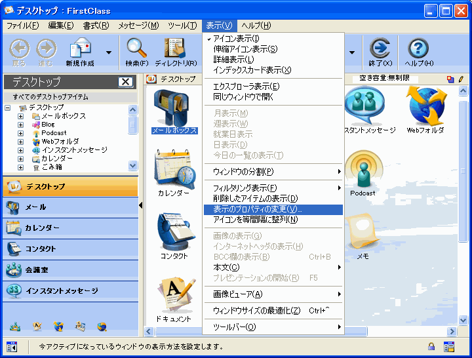Screen dimensions: 472x358
Task: Collapse the デスクトップ root tree node
Action: [8, 108]
